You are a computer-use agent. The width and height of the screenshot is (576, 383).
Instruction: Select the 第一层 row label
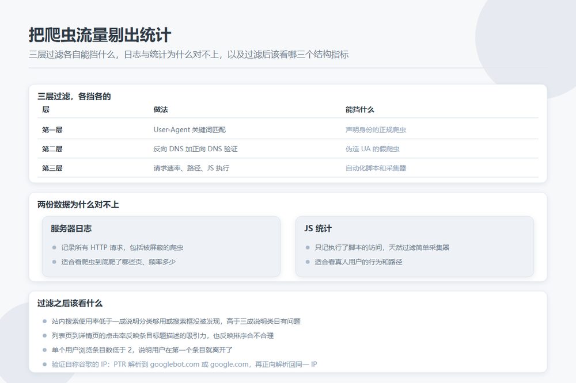(52, 129)
